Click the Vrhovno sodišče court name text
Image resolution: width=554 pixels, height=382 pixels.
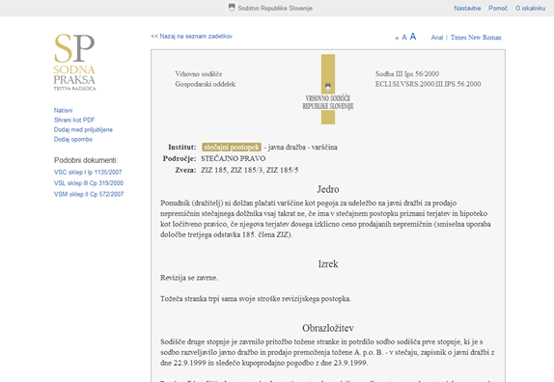(199, 73)
